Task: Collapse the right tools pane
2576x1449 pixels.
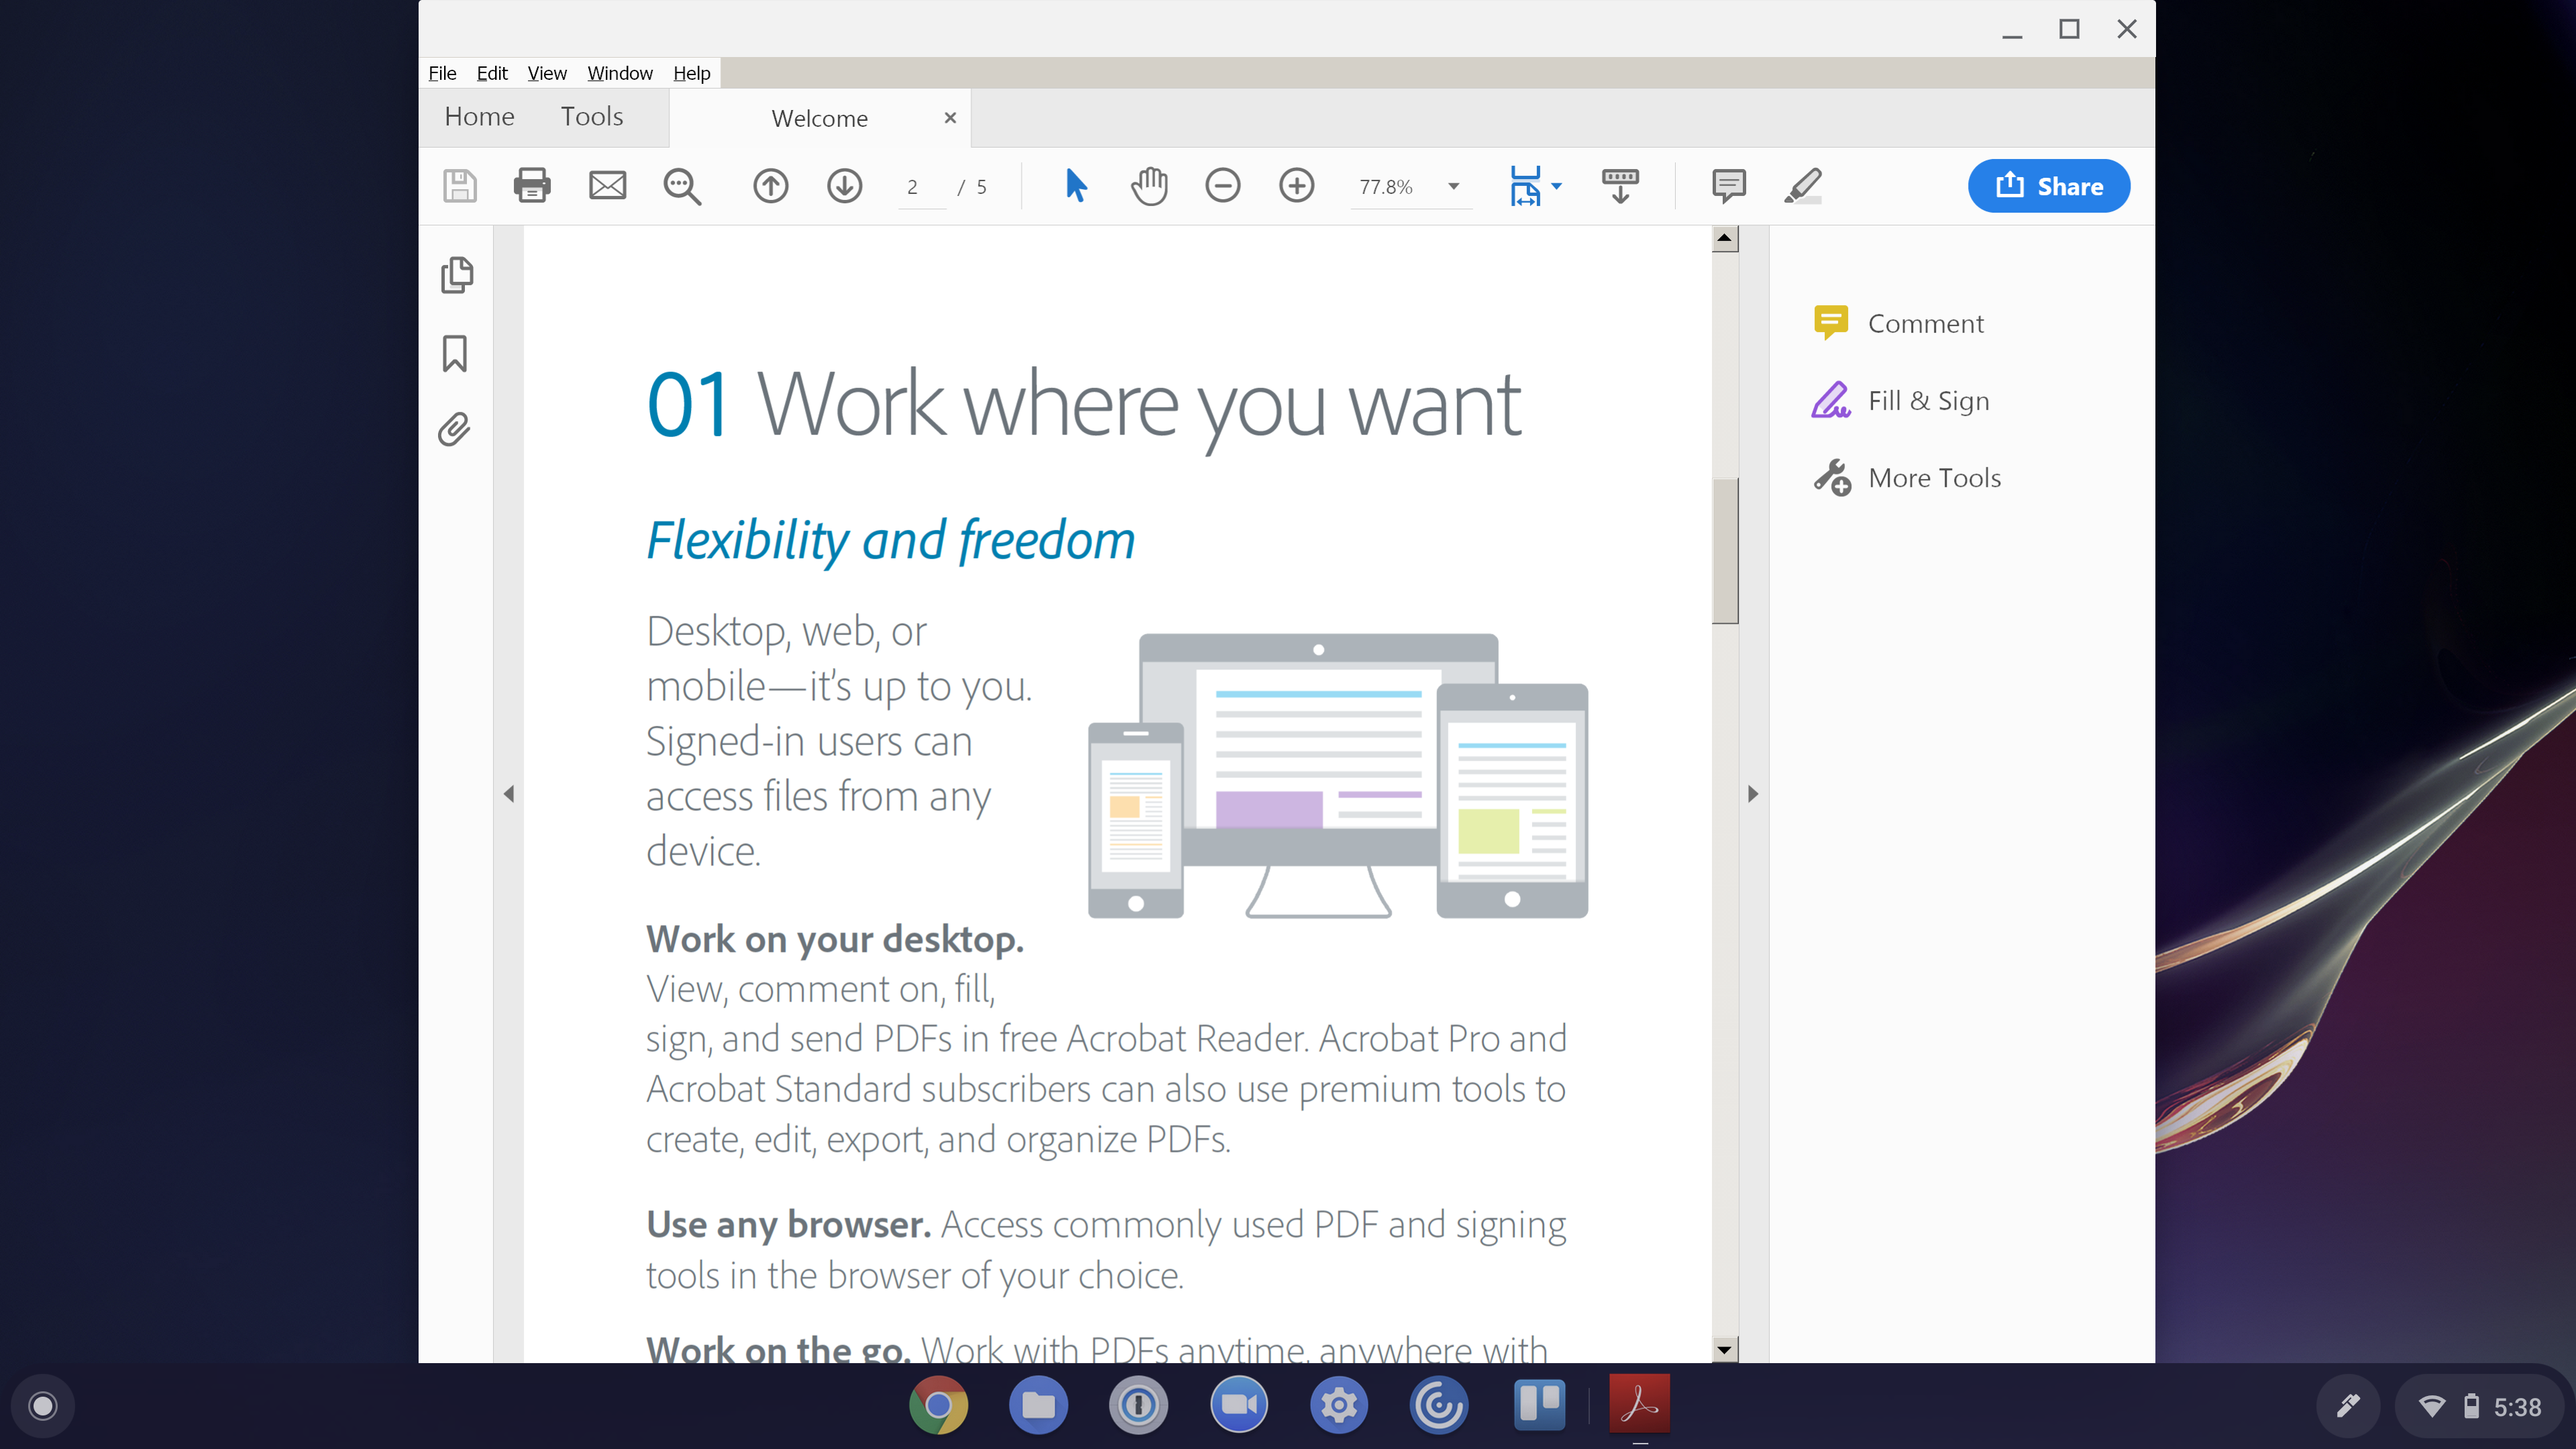Action: 1753,794
